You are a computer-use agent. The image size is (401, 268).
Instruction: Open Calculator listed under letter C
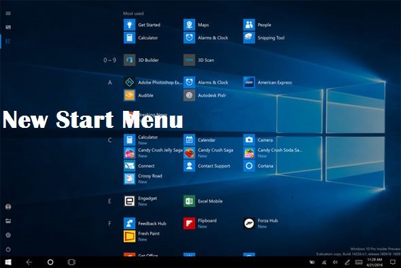(141, 139)
